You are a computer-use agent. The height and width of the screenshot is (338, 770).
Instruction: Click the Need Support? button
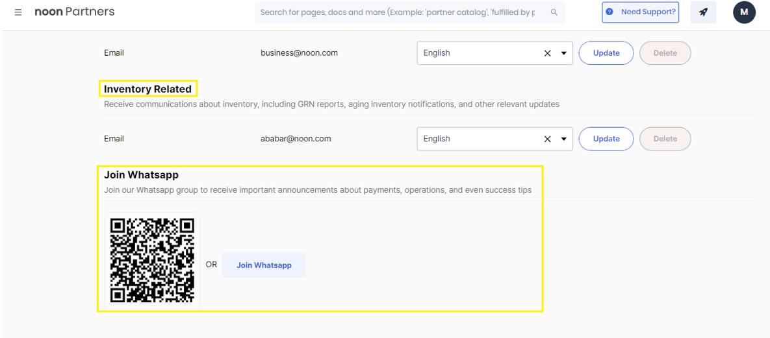coord(640,12)
